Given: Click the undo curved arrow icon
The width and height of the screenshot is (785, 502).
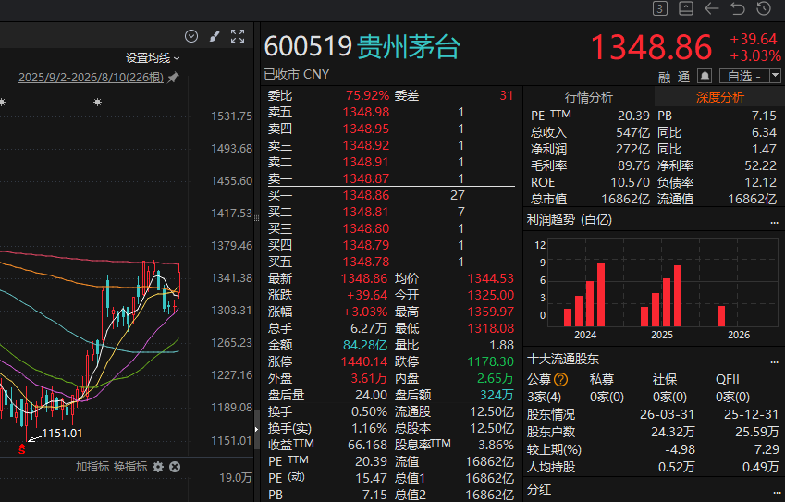Looking at the screenshot, I should point(738,8).
